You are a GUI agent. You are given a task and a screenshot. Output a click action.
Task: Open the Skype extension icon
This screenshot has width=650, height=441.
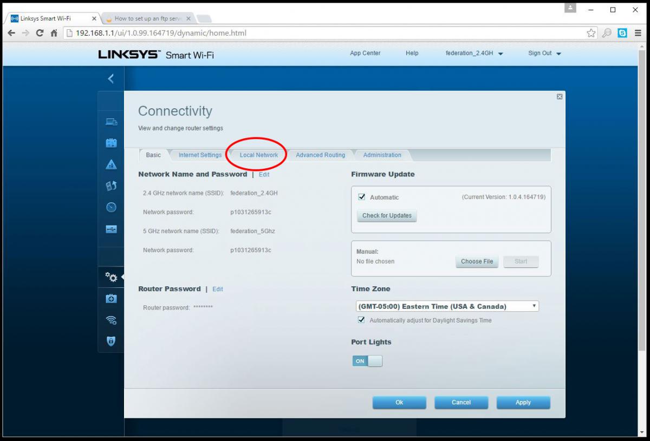pos(622,33)
